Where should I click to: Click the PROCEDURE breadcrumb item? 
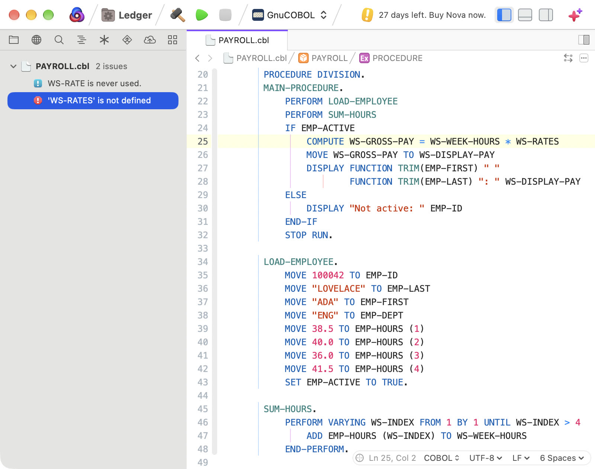[x=391, y=58]
